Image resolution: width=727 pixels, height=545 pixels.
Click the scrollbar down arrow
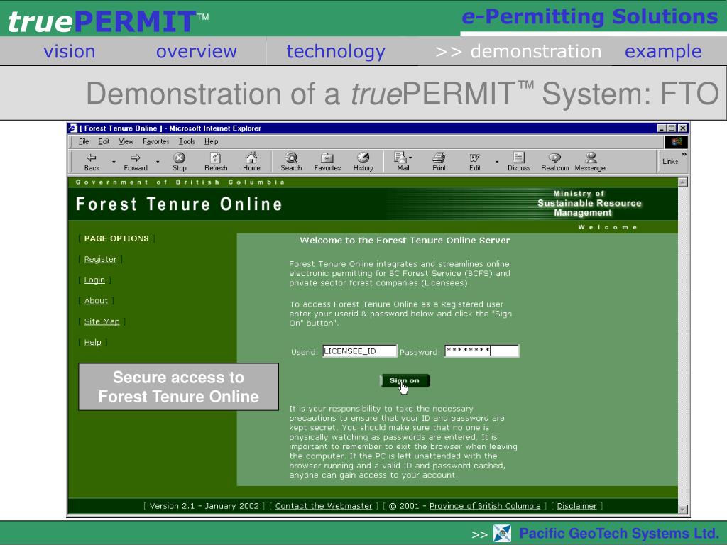coord(682,510)
